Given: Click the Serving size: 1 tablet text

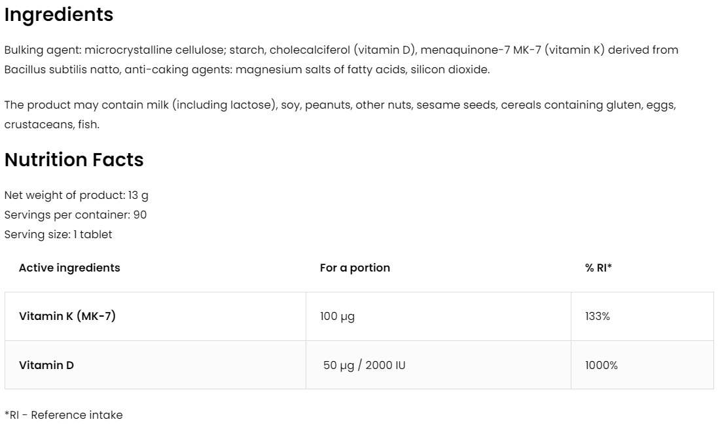Looking at the screenshot, I should (58, 234).
